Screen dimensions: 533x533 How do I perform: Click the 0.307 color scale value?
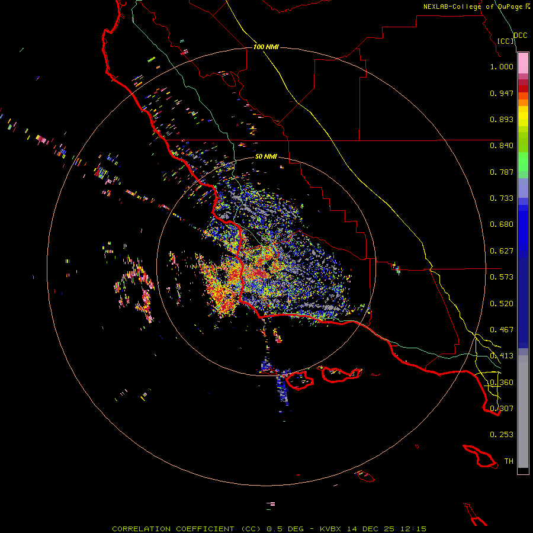(x=502, y=409)
